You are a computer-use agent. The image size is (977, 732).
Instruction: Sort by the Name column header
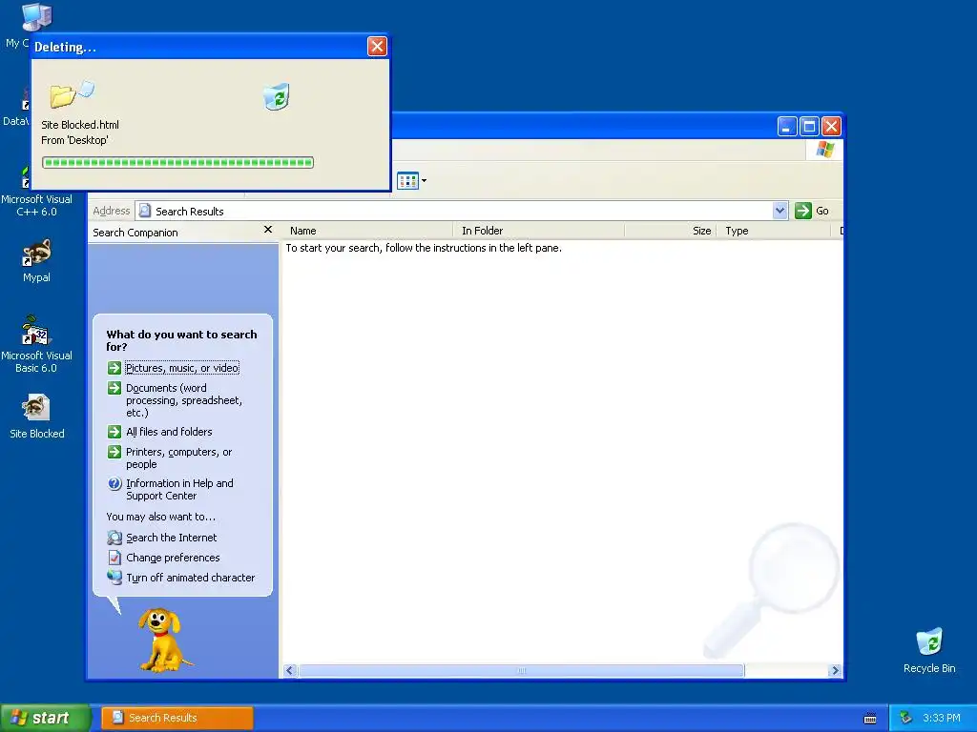coord(366,231)
